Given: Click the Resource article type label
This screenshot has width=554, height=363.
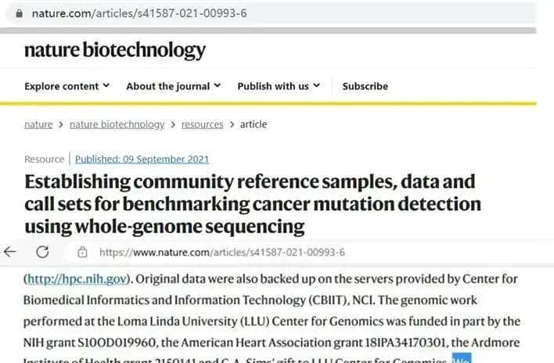Looking at the screenshot, I should click(44, 159).
